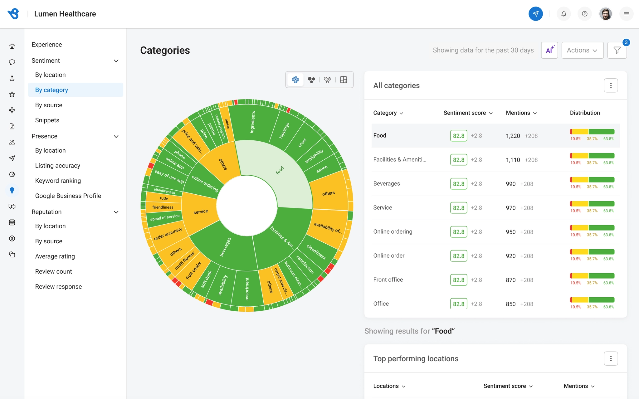
Task: Select By source under Sentiment
Action: [49, 105]
